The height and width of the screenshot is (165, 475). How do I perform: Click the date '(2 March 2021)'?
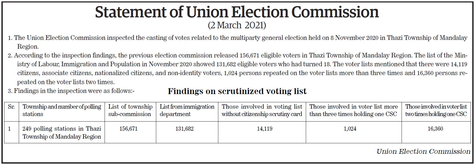237,25
